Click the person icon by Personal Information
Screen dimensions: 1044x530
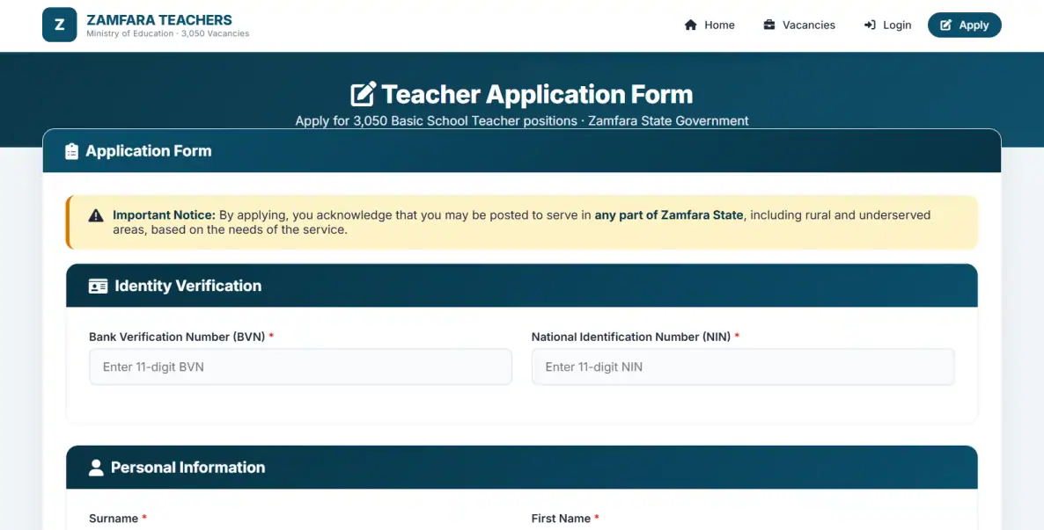click(x=96, y=468)
